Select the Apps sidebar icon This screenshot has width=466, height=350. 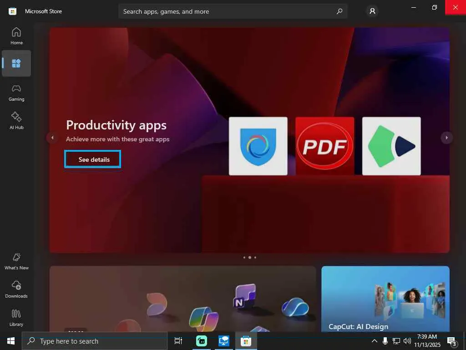[x=16, y=63]
